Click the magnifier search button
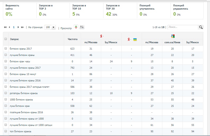The height and width of the screenshot is (136, 210). [x=201, y=27]
